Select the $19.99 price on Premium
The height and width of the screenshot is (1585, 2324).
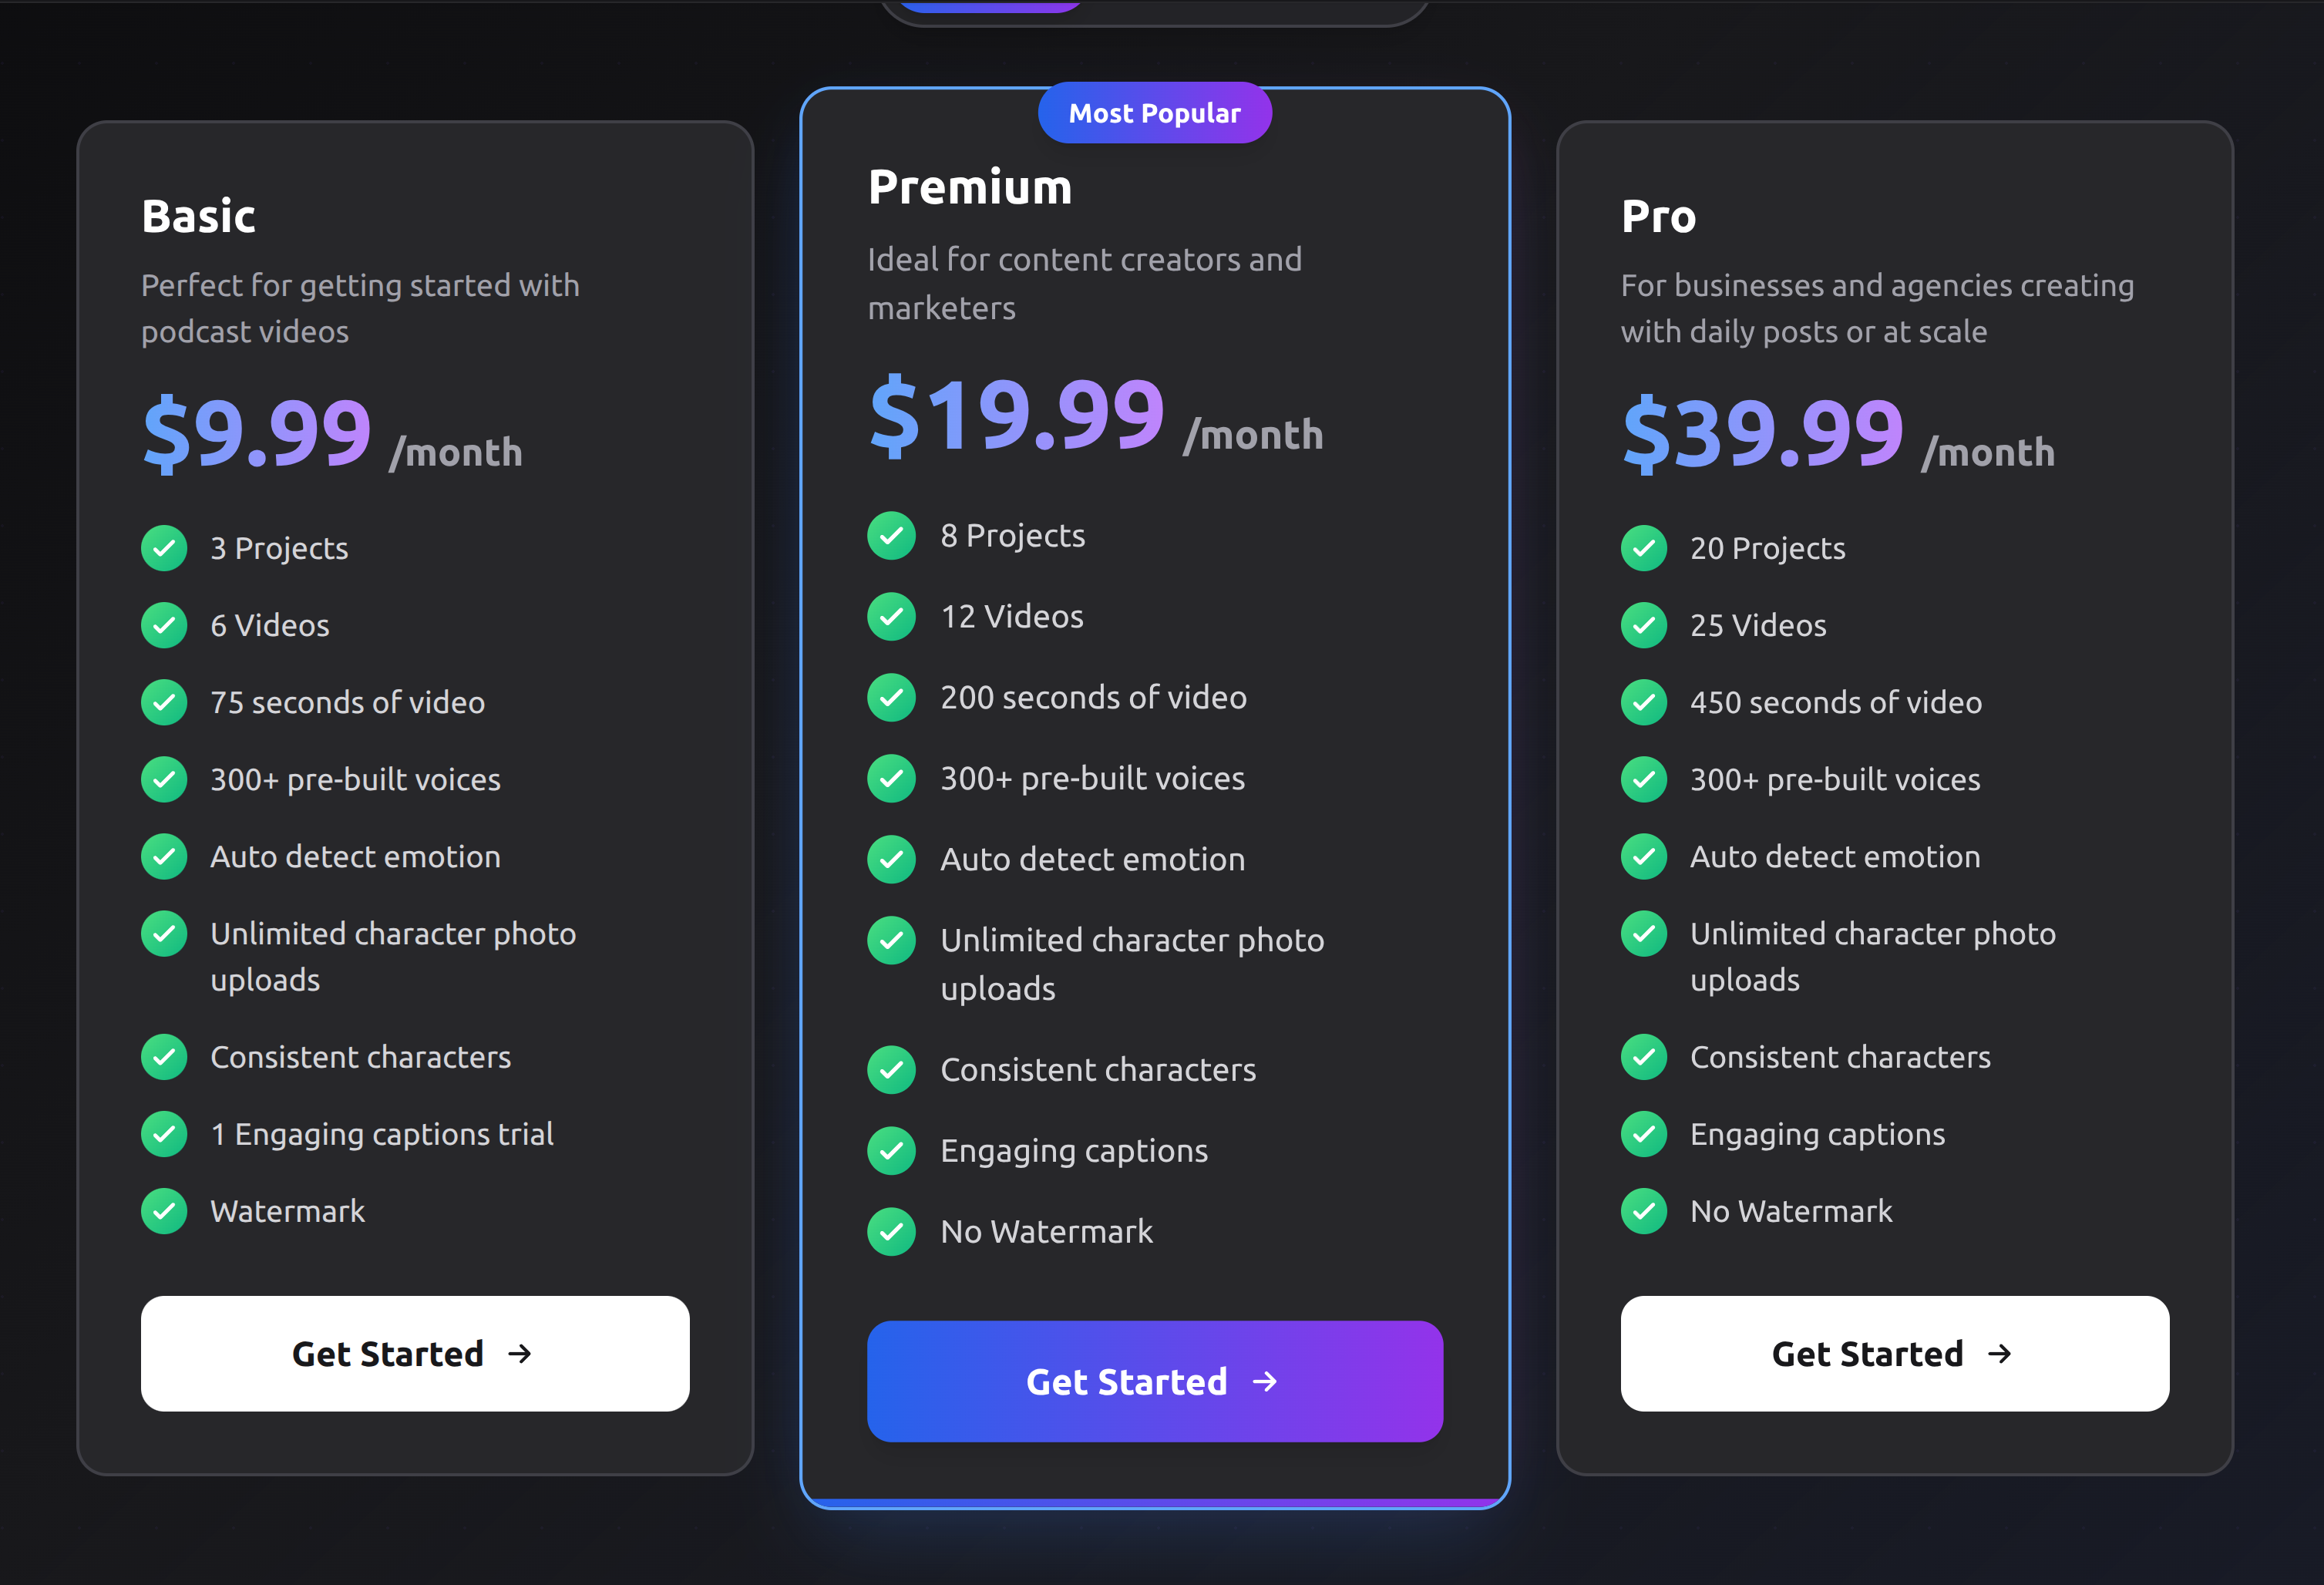click(x=1014, y=412)
